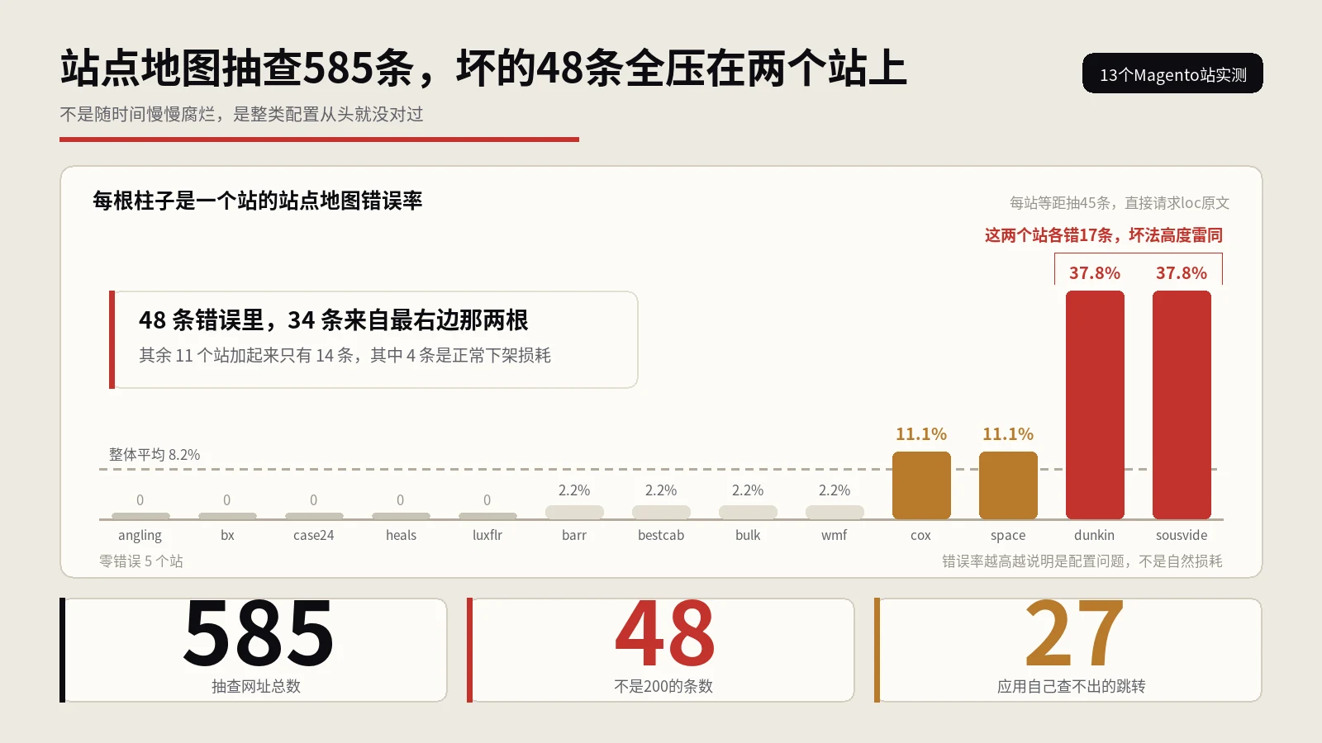Select the barr bar at 2.2%

[574, 513]
